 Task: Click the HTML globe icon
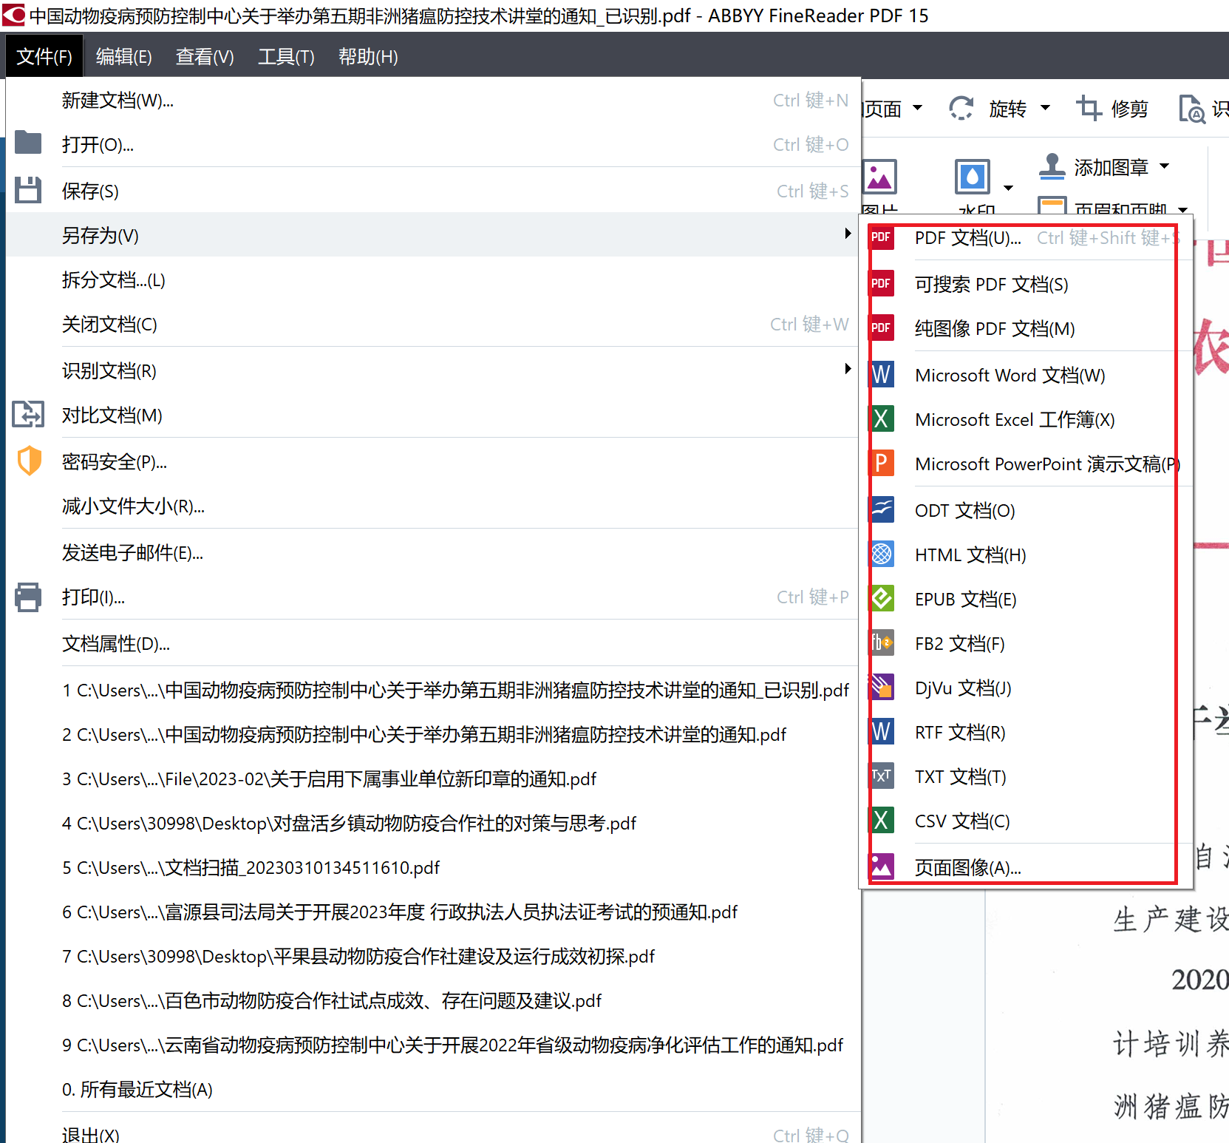(881, 554)
